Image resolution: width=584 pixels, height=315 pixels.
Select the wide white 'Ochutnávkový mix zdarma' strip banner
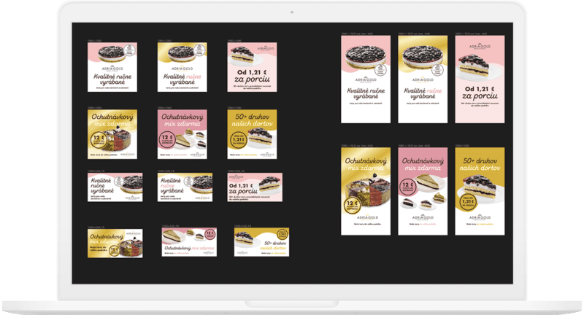(188, 243)
